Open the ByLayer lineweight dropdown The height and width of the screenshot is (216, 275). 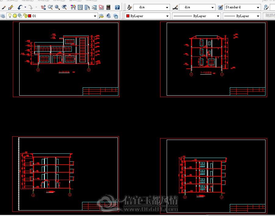pos(242,16)
